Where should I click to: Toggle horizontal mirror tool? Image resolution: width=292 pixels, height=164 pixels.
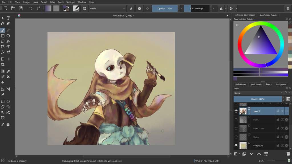(221, 9)
